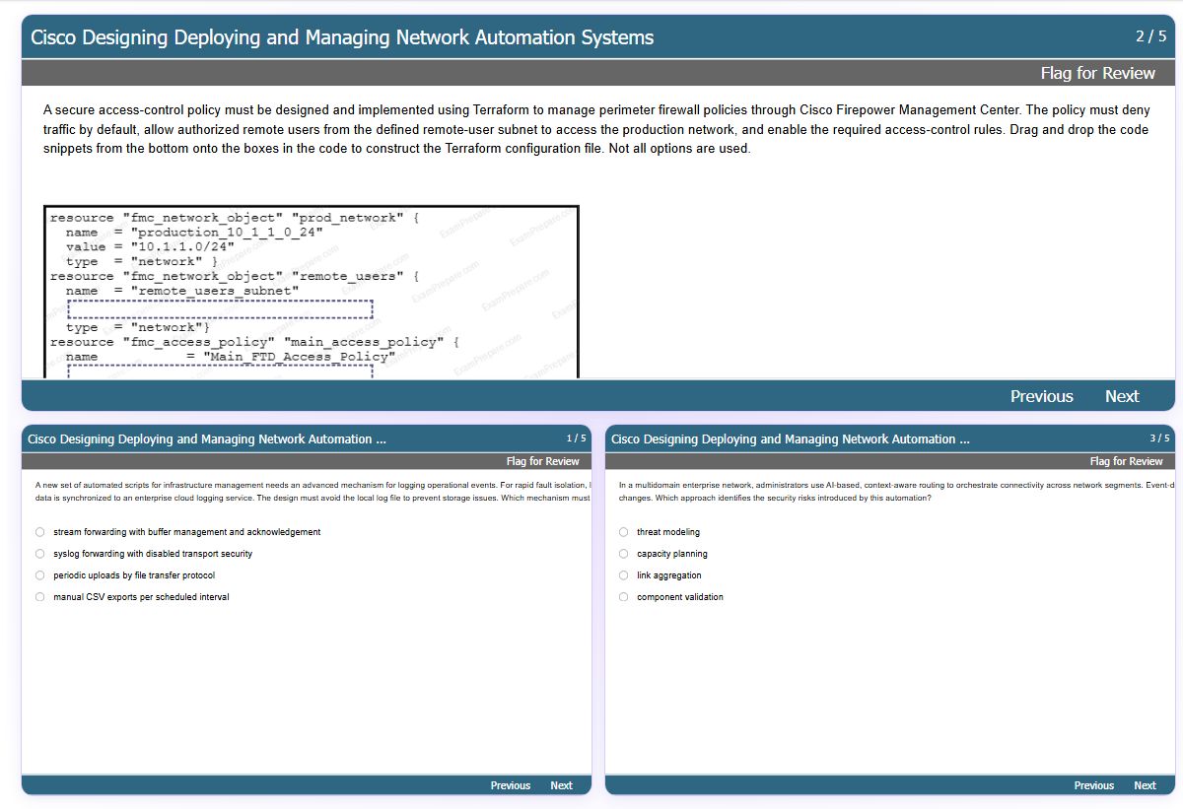This screenshot has width=1183, height=809.
Task: Click the "10.1.1.0/24" value in code
Action: [x=181, y=247]
